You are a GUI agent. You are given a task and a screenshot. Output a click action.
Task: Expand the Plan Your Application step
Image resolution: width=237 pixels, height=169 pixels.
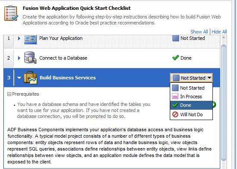point(19,38)
